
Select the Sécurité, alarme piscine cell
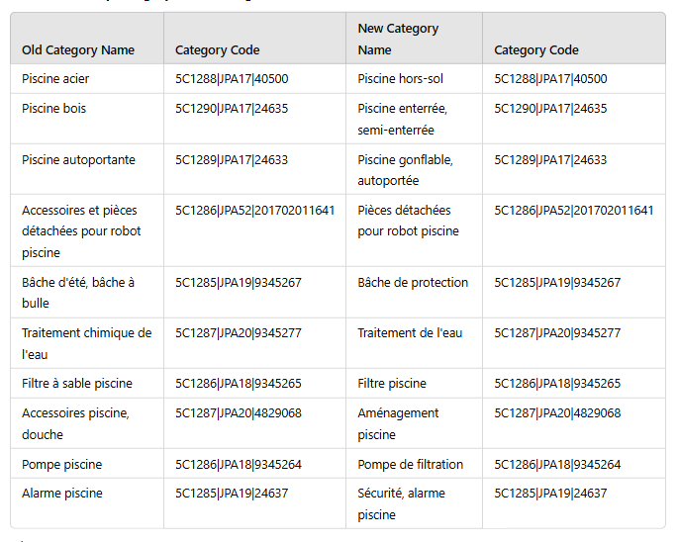pos(401,503)
